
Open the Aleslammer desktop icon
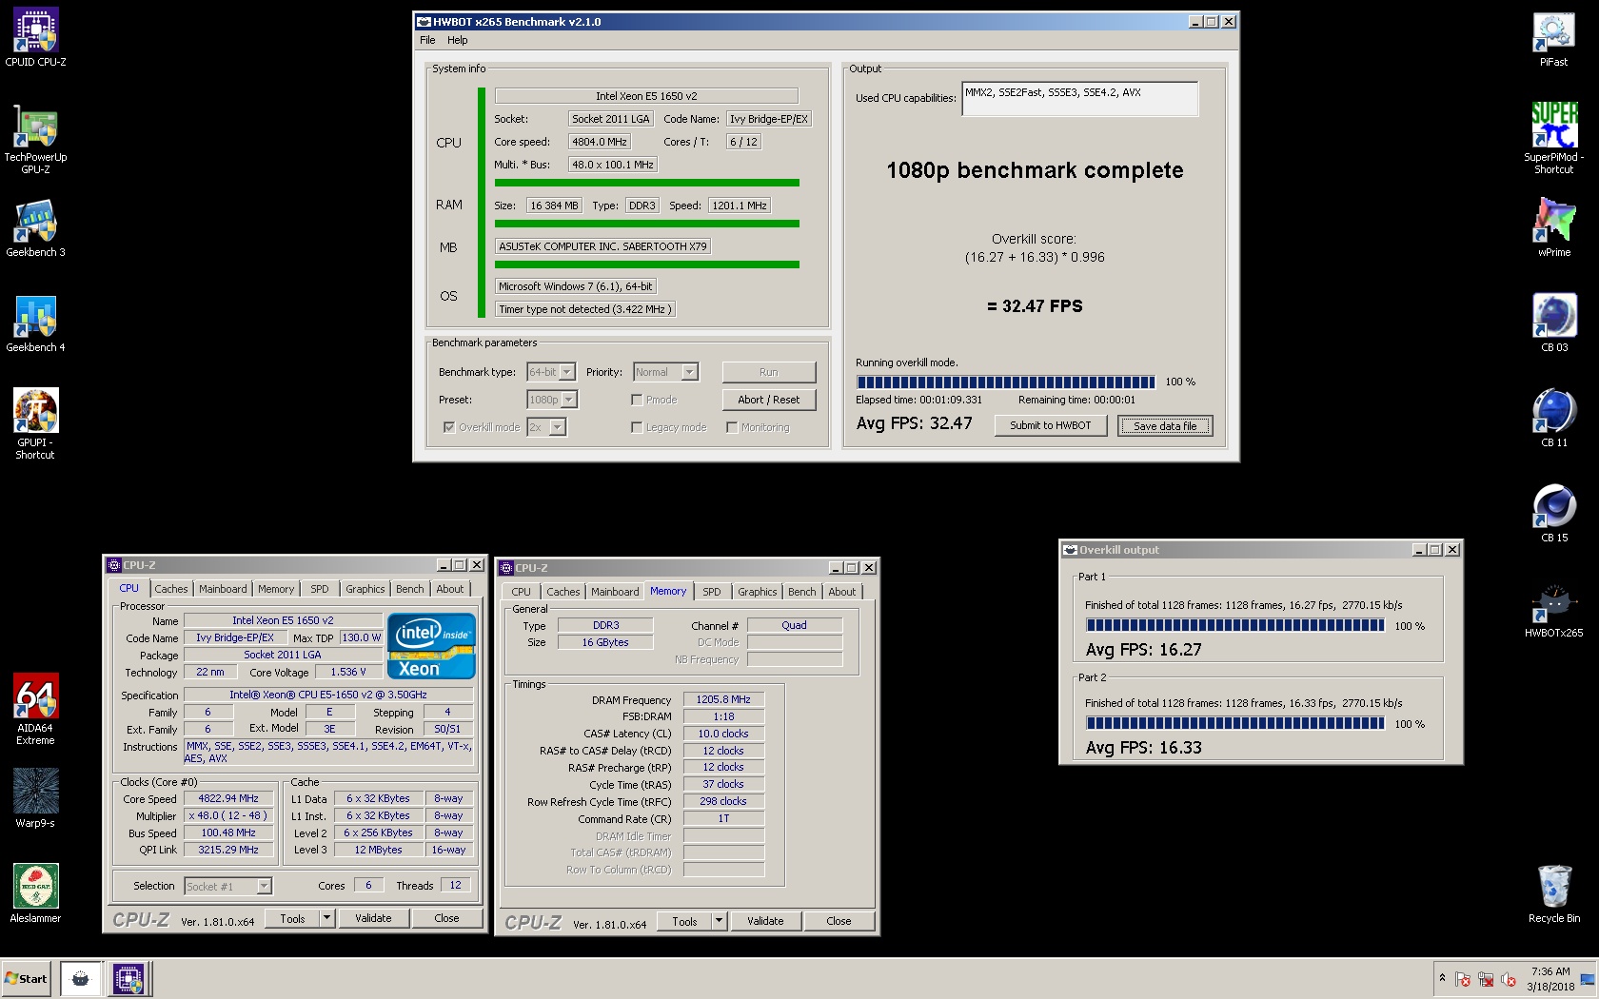[36, 894]
